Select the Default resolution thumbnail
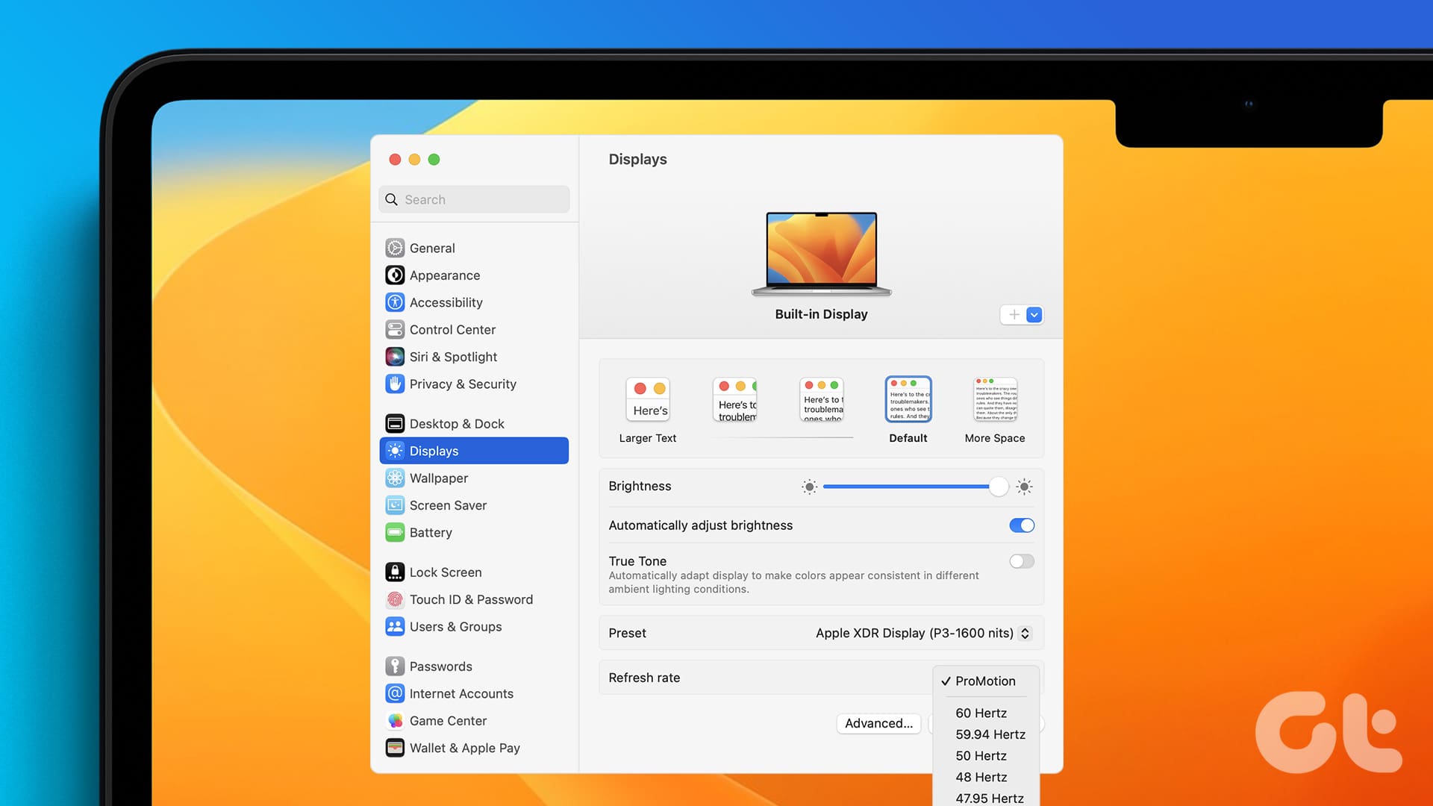This screenshot has height=806, width=1433. 908,400
